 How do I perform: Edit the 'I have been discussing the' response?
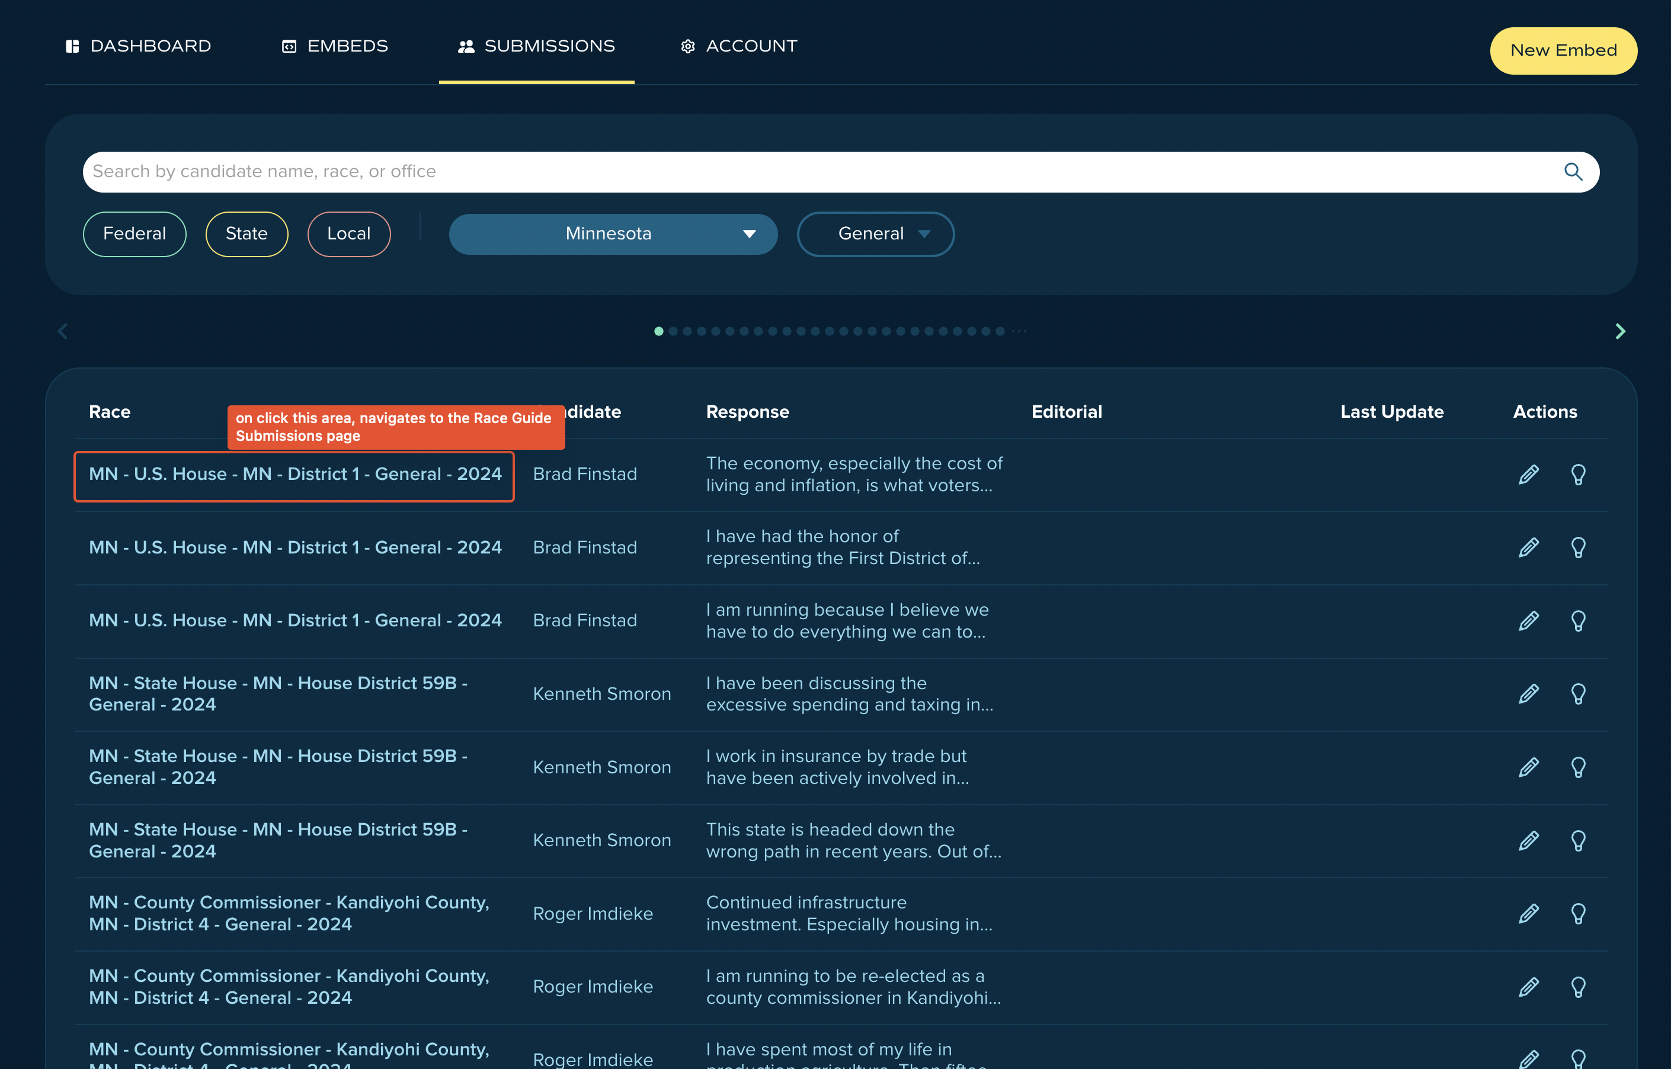[x=1529, y=694]
